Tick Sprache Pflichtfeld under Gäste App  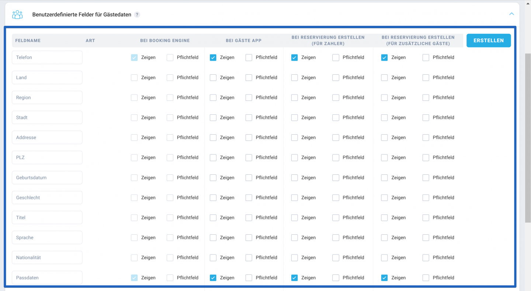click(249, 238)
